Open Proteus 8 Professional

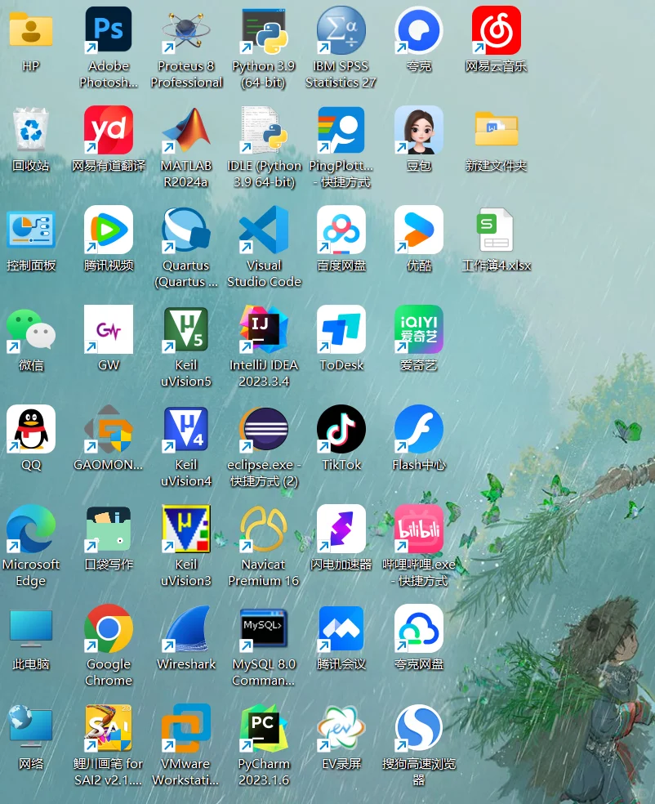(186, 29)
